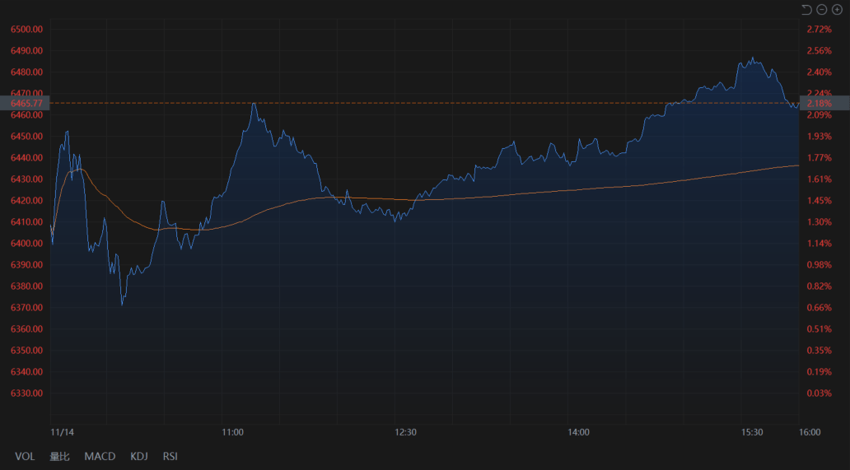This screenshot has height=470, width=850.
Task: Open the 量比 indicator tab
Action: tap(59, 457)
